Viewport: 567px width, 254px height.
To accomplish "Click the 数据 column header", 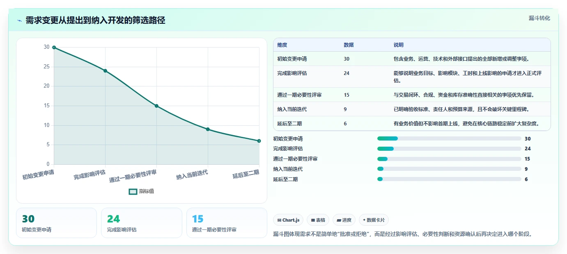I will (349, 45).
